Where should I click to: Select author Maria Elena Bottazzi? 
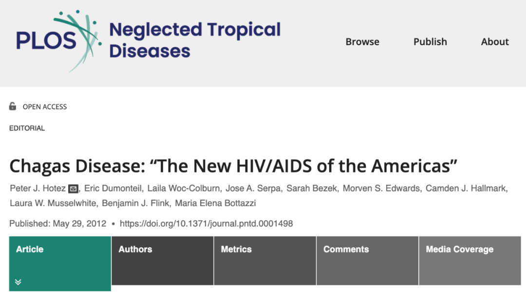pyautogui.click(x=214, y=203)
